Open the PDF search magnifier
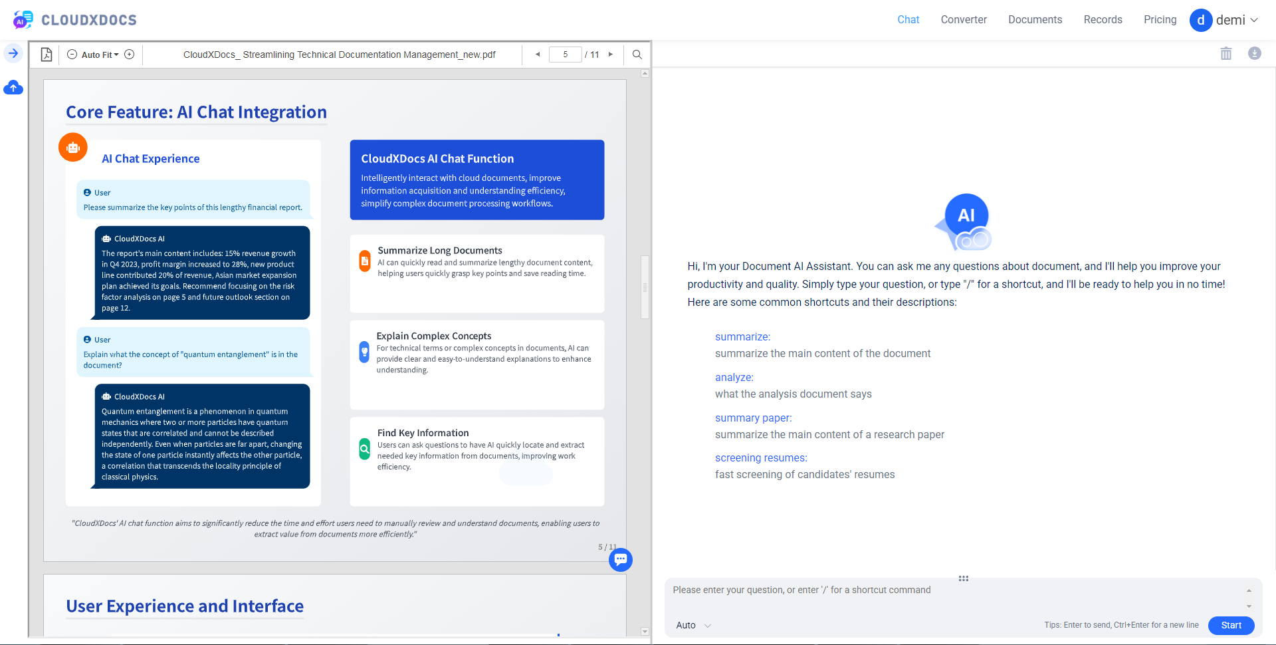This screenshot has height=645, width=1276. (637, 55)
